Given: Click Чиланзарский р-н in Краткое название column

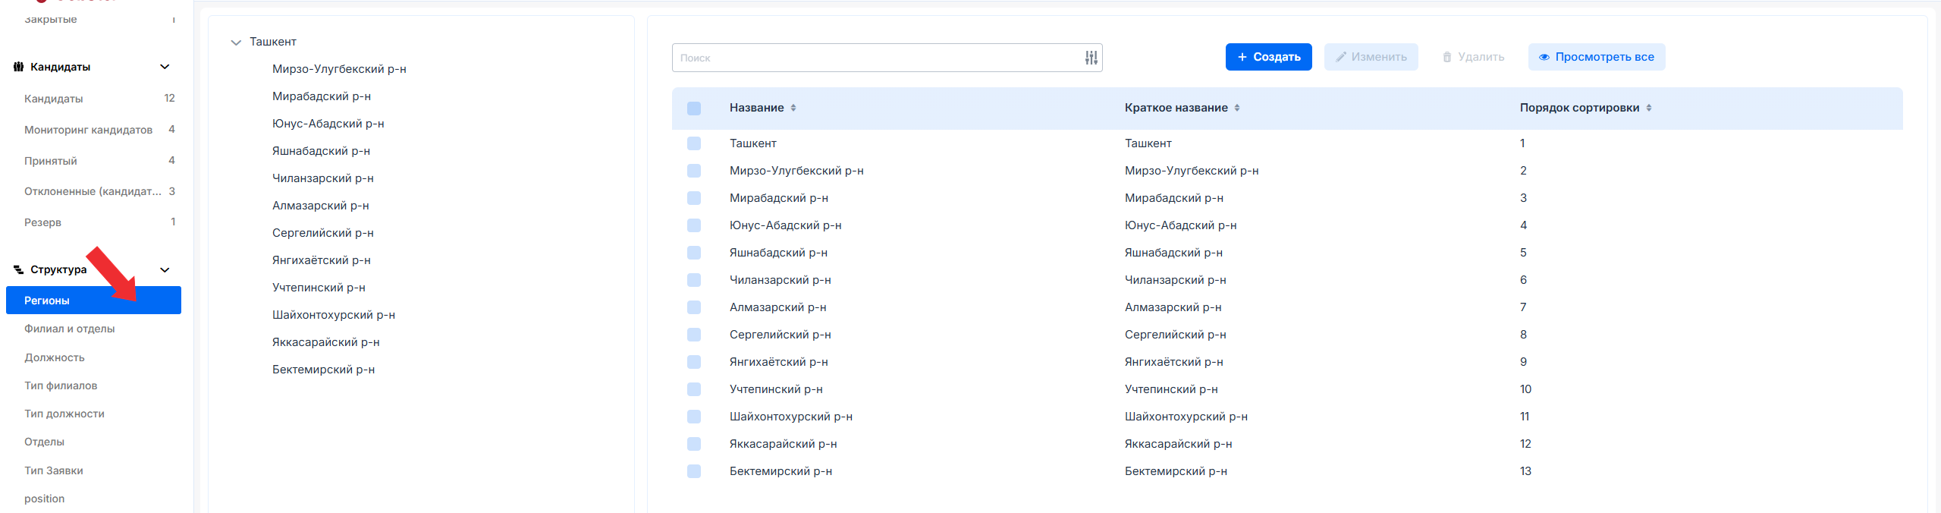Looking at the screenshot, I should 1176,280.
